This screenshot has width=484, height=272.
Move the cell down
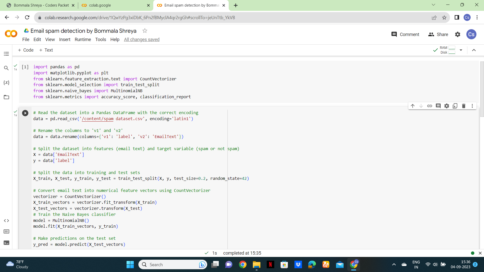(421, 106)
